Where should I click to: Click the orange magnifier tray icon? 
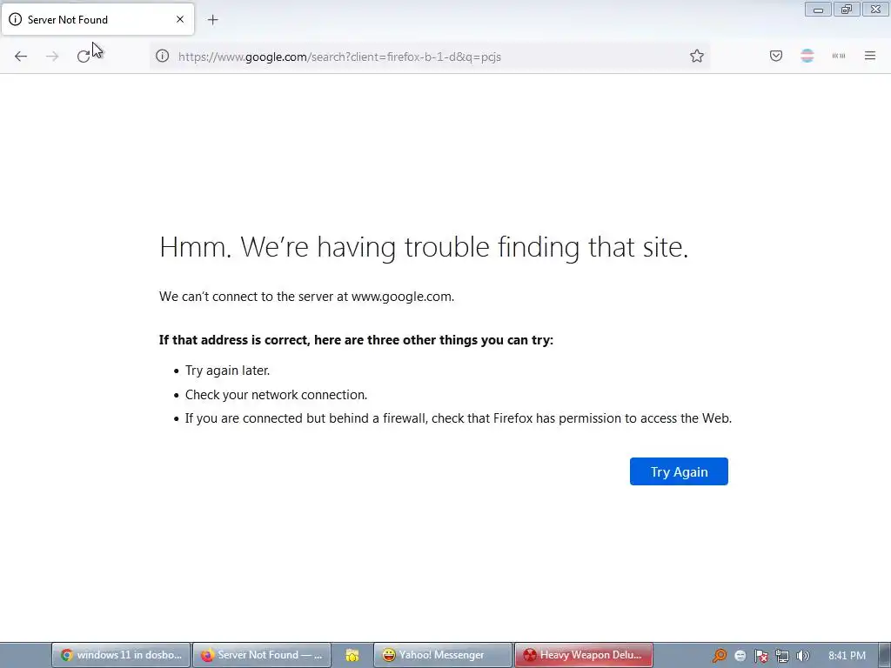click(x=720, y=656)
